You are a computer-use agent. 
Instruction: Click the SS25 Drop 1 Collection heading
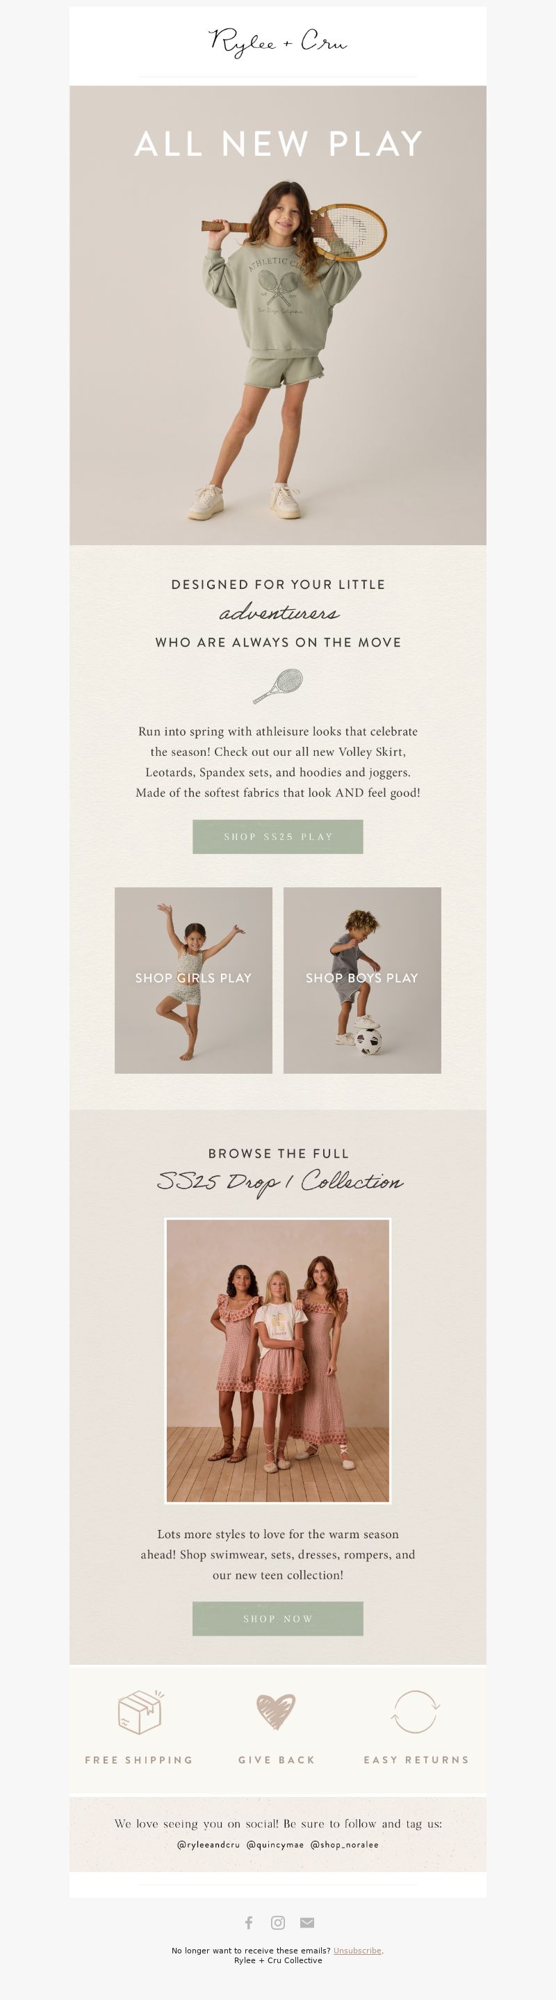pyautogui.click(x=279, y=1182)
